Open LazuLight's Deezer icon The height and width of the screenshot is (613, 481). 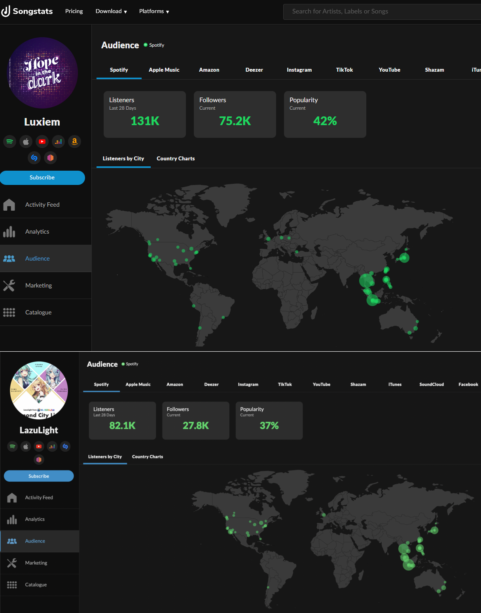52,446
